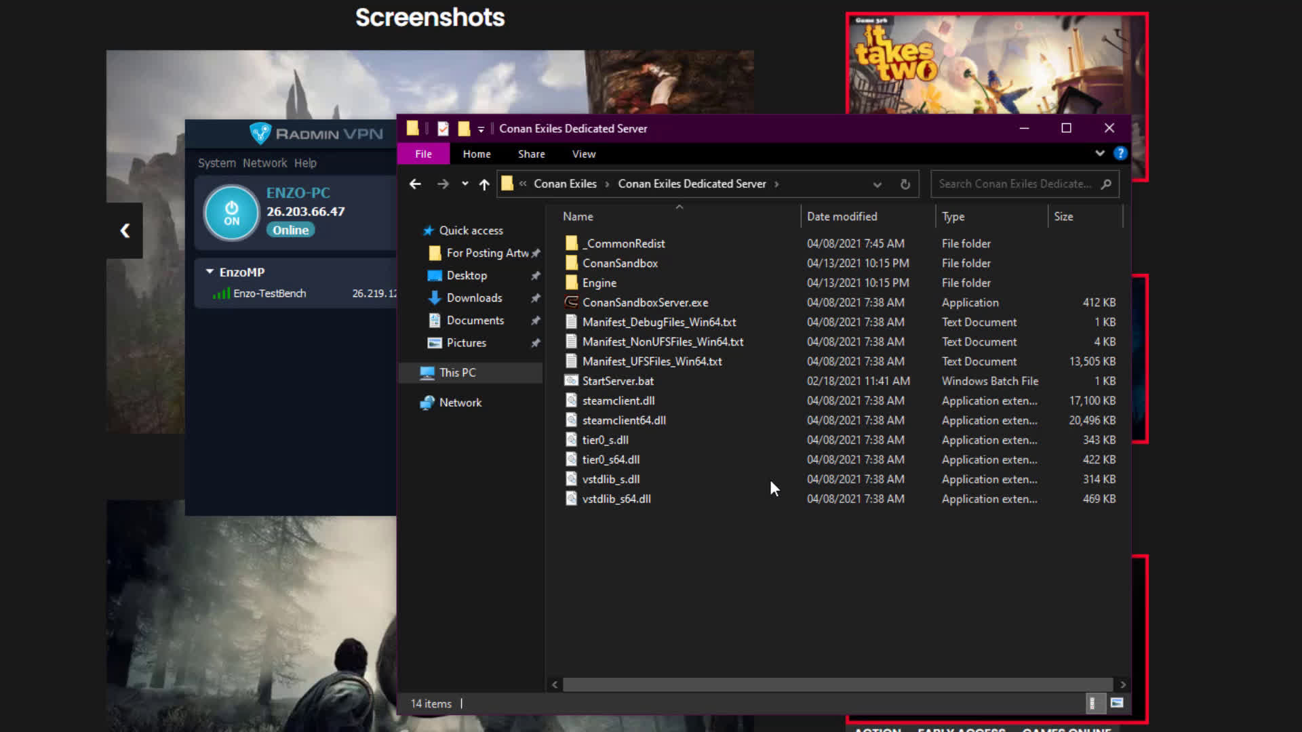The height and width of the screenshot is (732, 1302).
Task: Click the New folder quick access toolbar icon
Action: (464, 128)
